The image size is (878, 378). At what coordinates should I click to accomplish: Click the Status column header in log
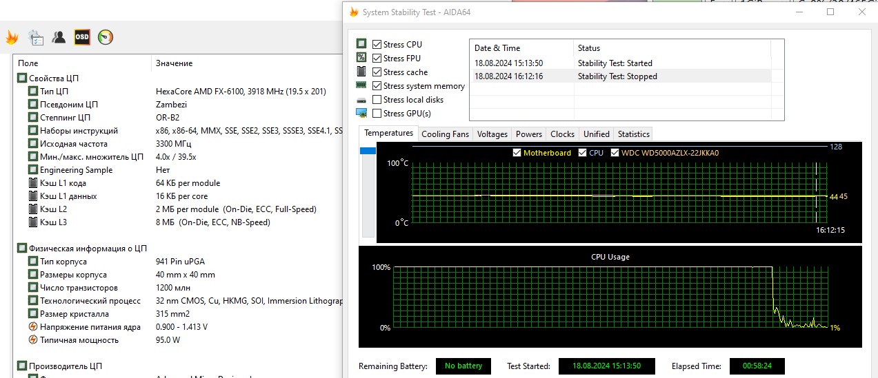(672, 48)
